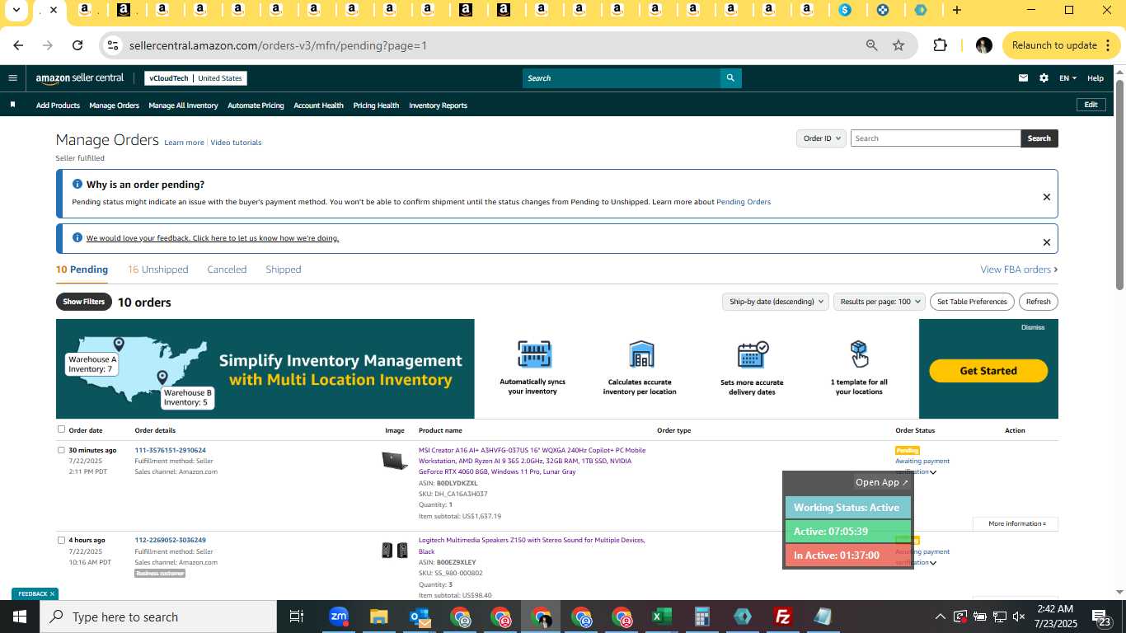Open a new browser tab with plus icon
Viewport: 1126px width, 633px height.
pyautogui.click(x=956, y=10)
